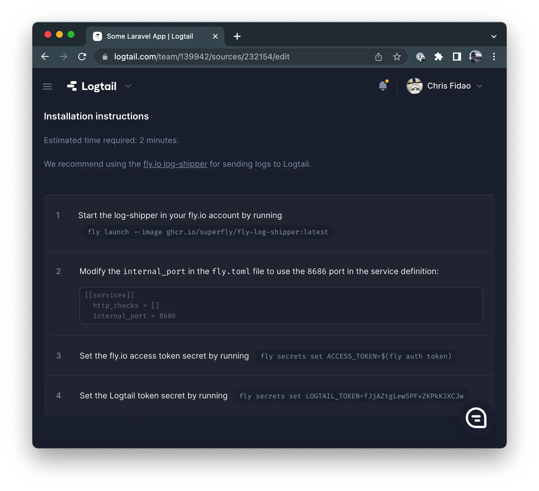Open a new browser tab

click(x=237, y=36)
